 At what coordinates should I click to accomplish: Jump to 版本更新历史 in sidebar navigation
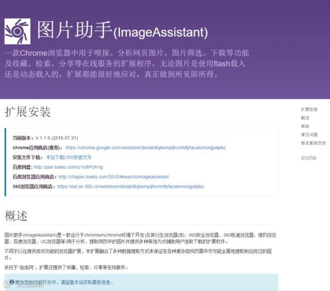click(x=313, y=143)
